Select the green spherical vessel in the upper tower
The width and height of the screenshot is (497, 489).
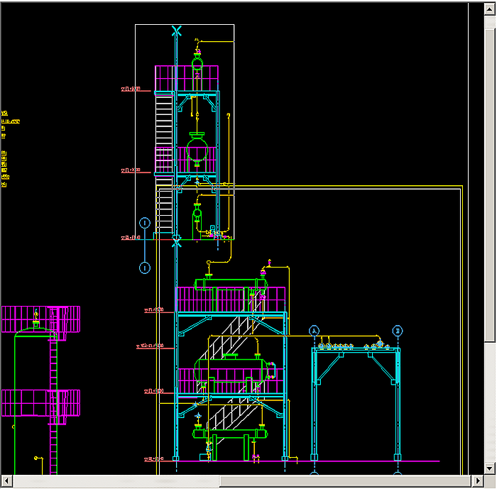197,150
